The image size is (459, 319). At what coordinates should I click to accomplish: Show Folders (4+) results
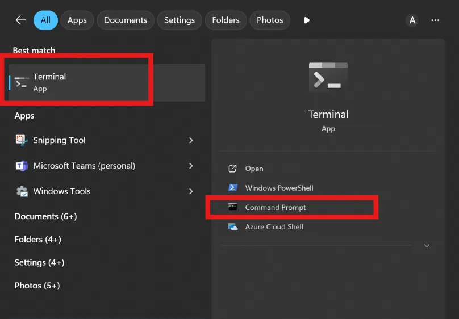pos(37,240)
